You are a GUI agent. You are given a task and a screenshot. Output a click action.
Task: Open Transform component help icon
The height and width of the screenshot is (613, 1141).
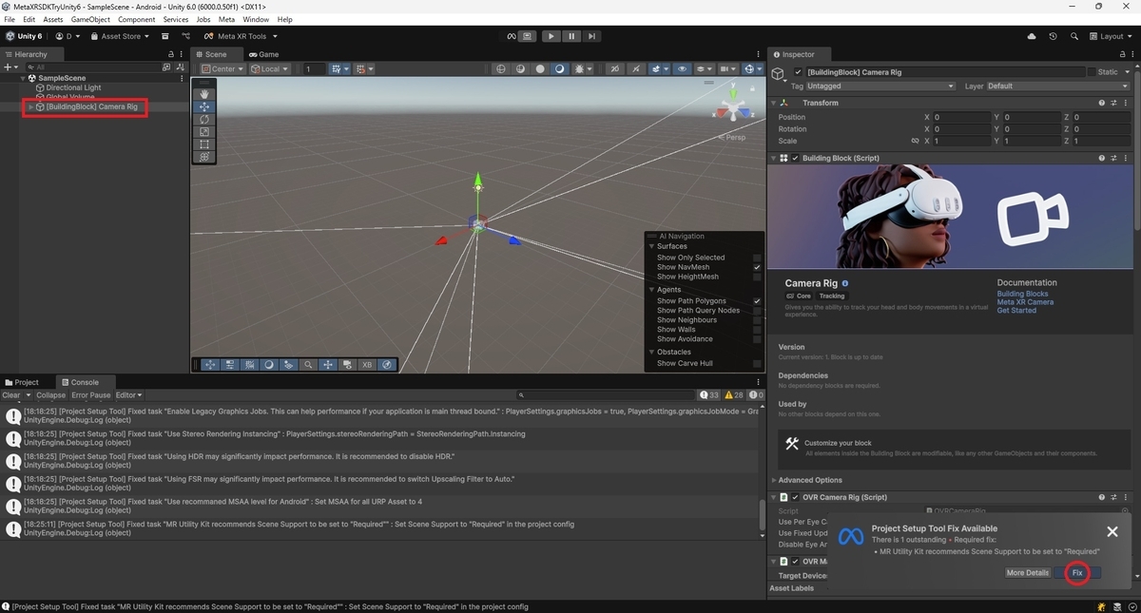point(1101,103)
